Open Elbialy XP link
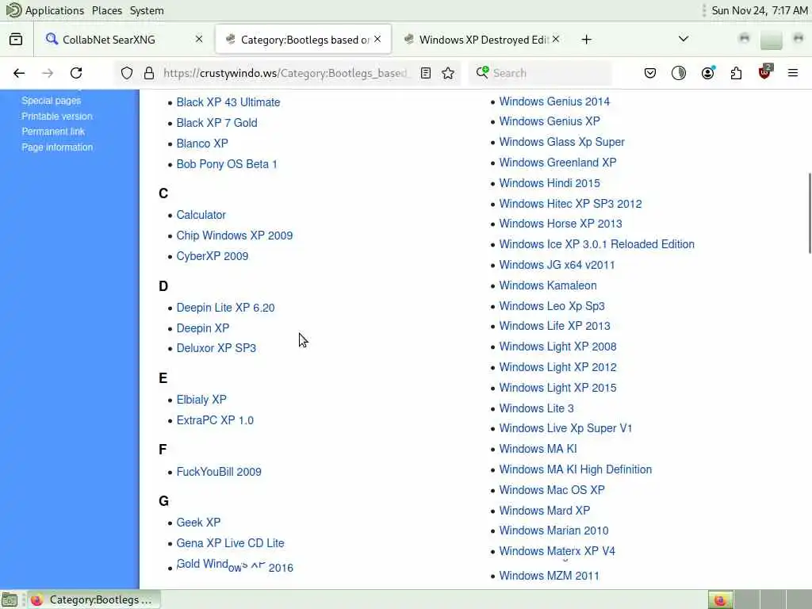Screen dimensions: 812x609 (201, 400)
